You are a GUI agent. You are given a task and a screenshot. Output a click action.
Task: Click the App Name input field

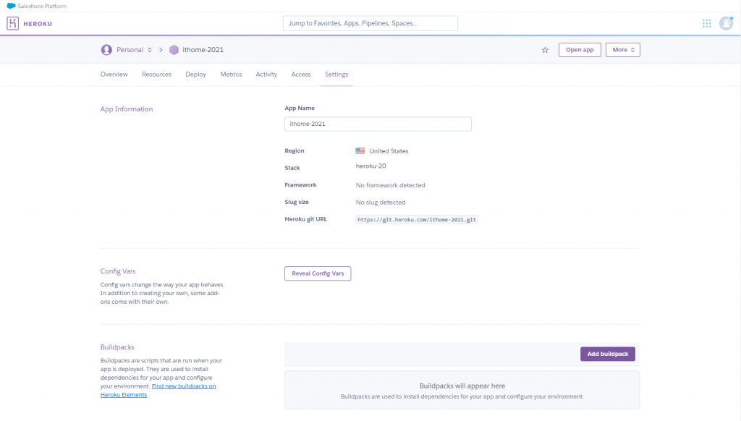[378, 124]
